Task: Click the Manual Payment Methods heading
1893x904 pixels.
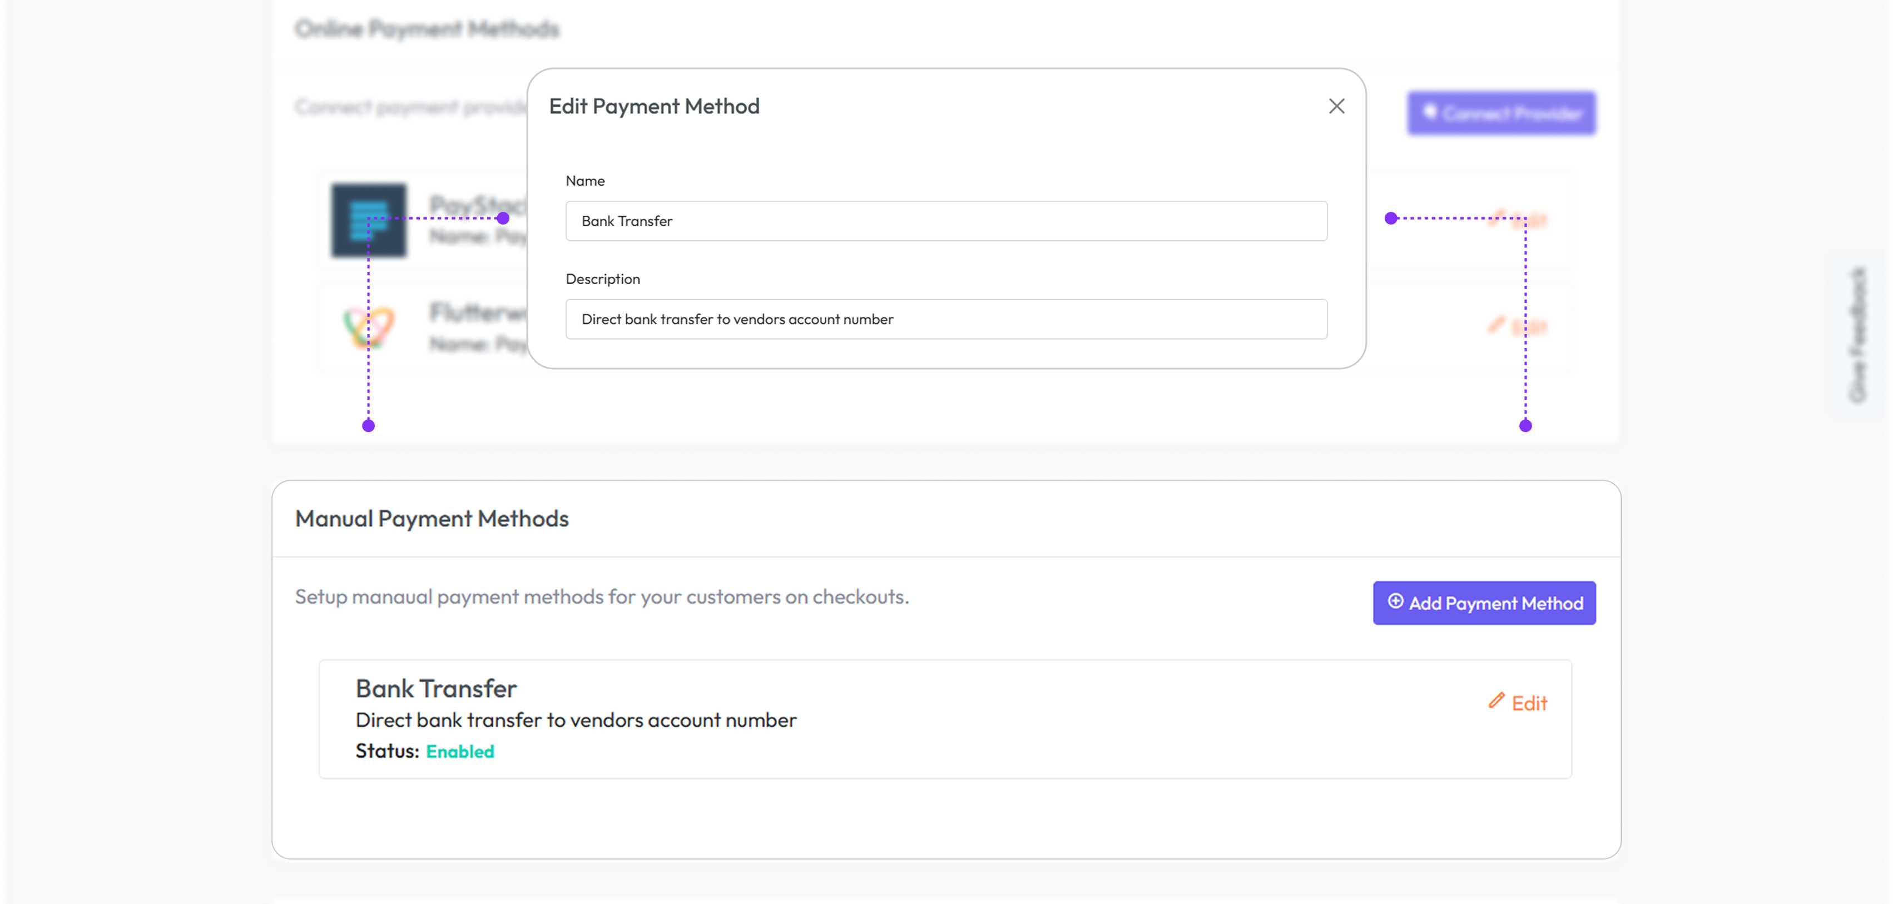Action: coord(432,519)
